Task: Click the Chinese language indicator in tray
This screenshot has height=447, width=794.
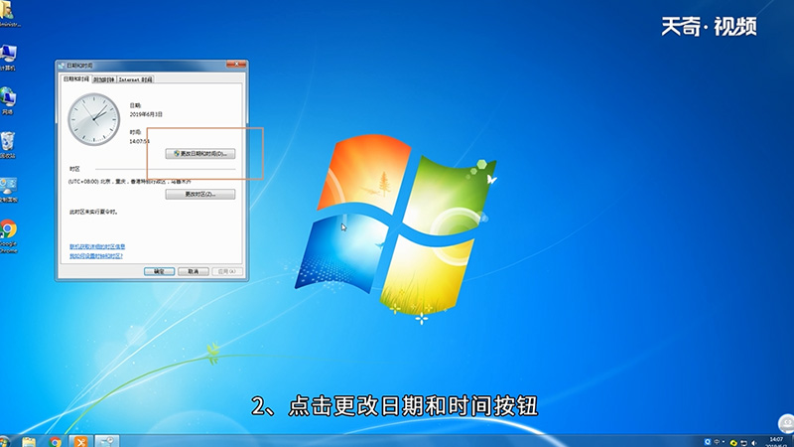Action: [x=717, y=442]
